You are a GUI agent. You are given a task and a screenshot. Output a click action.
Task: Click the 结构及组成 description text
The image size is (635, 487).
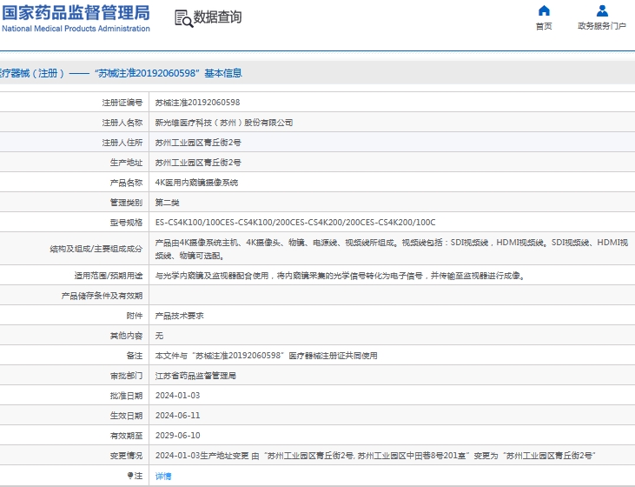pyautogui.click(x=392, y=249)
